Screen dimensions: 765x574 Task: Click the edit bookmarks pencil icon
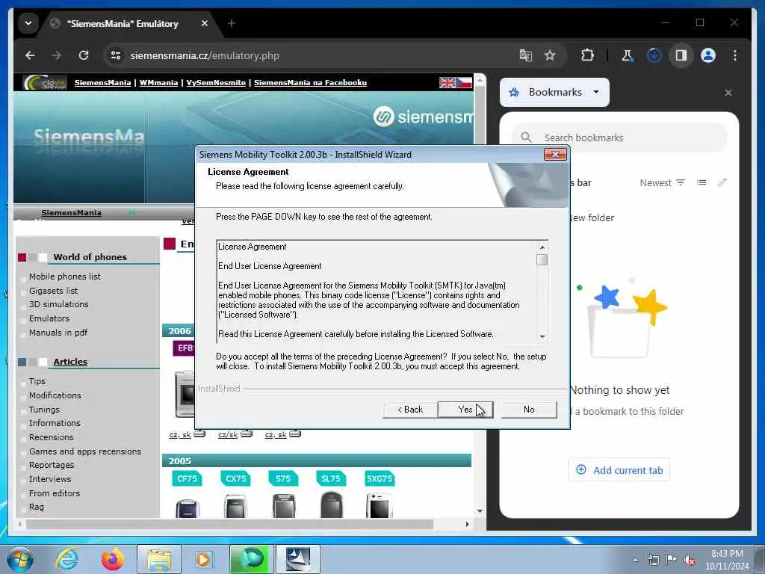(722, 182)
